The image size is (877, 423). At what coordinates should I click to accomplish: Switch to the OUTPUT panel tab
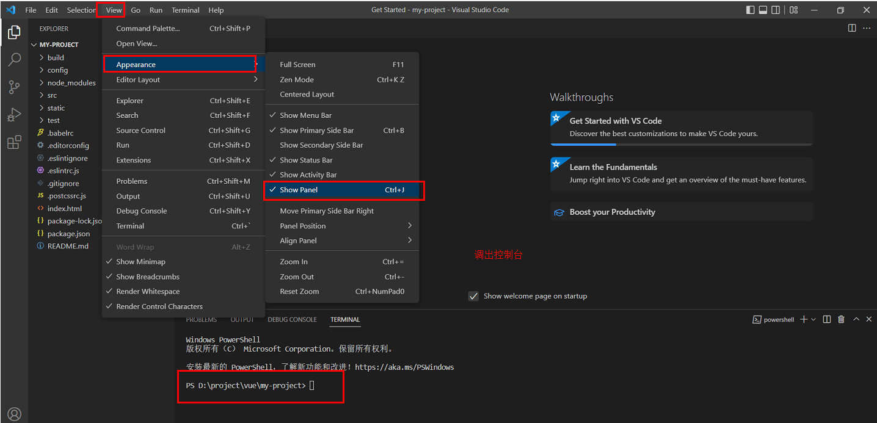click(x=242, y=319)
